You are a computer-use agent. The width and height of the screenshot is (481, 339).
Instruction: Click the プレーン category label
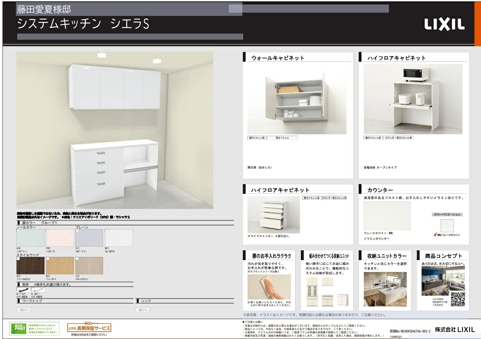82,227
